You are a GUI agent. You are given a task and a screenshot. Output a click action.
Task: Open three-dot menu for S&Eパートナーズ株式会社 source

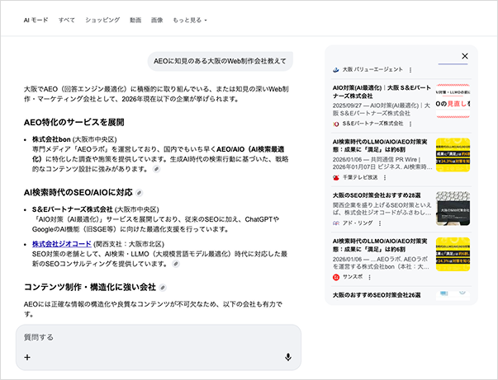tap(410, 124)
